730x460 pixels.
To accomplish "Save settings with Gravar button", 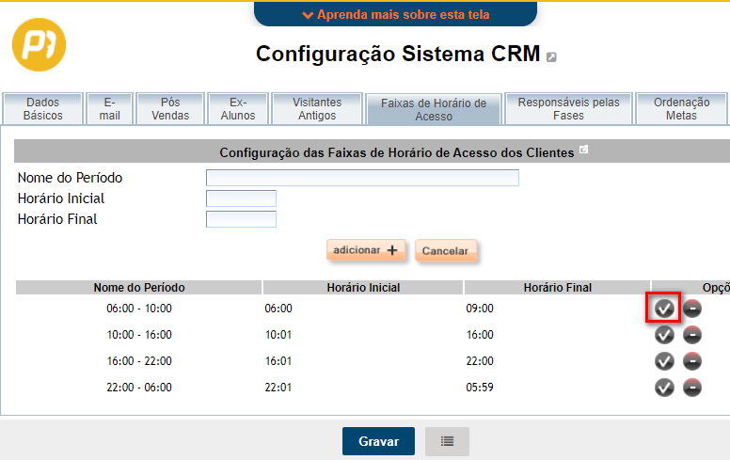I will coord(378,441).
